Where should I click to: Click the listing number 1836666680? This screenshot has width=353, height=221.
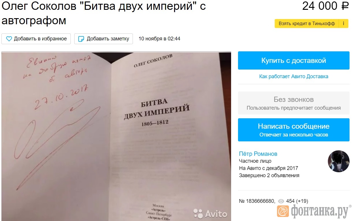(257, 201)
